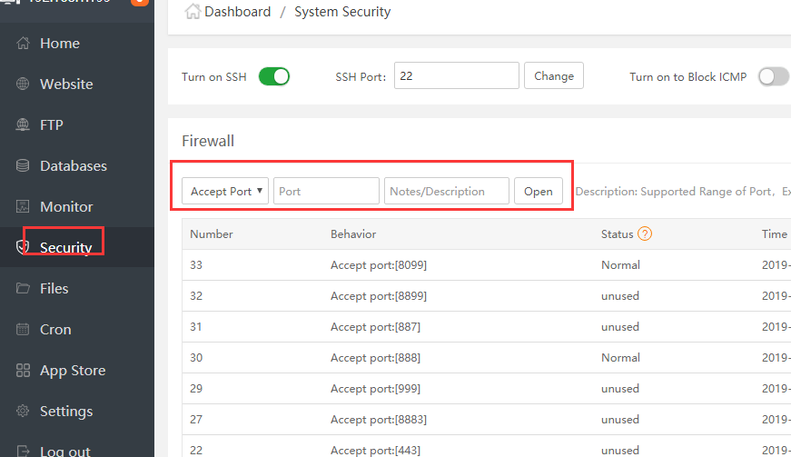791x457 pixels.
Task: Click the Dashboard home breadcrumb icon
Action: pyautogui.click(x=193, y=12)
